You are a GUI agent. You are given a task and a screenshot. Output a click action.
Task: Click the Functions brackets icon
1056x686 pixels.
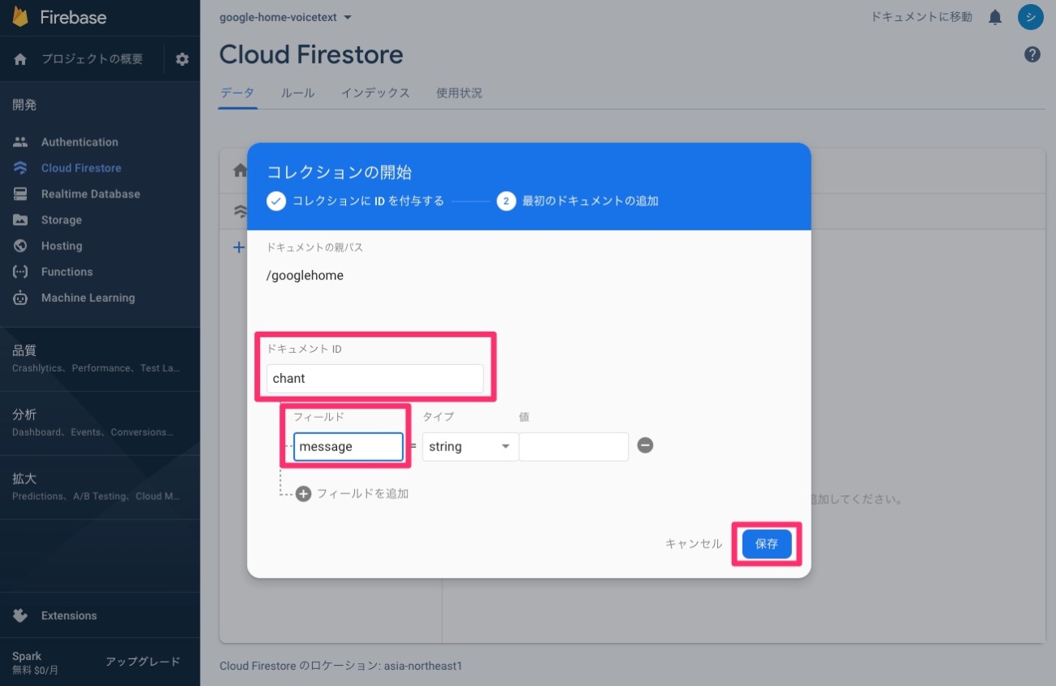pos(20,272)
